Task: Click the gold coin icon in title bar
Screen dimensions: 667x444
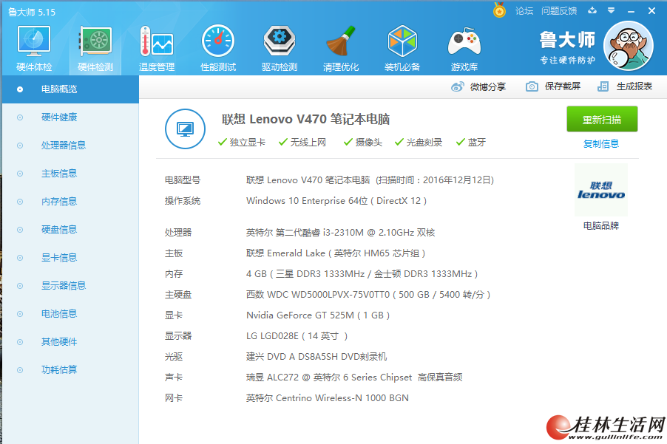Action: click(497, 10)
